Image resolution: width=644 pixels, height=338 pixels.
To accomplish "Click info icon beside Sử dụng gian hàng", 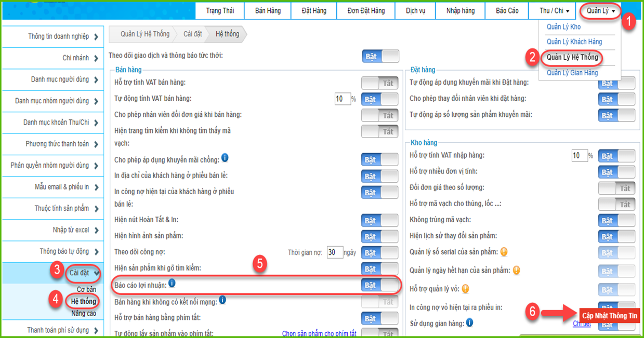I will coord(469,323).
